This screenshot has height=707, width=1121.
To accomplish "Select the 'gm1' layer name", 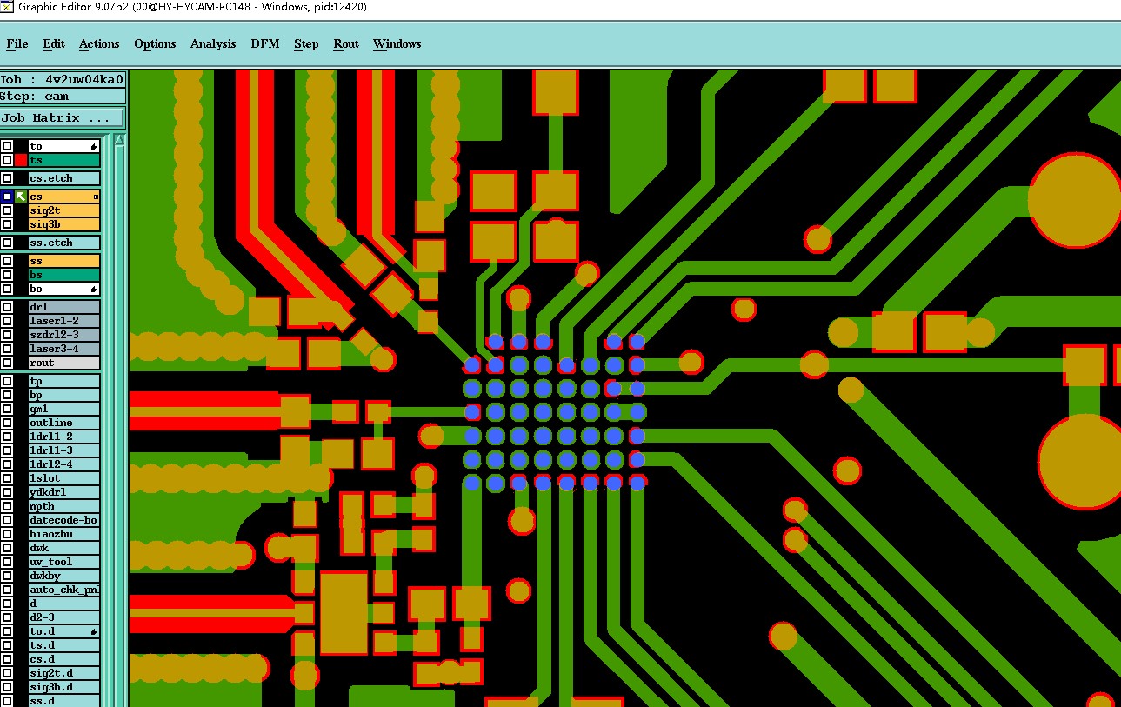I will point(64,409).
